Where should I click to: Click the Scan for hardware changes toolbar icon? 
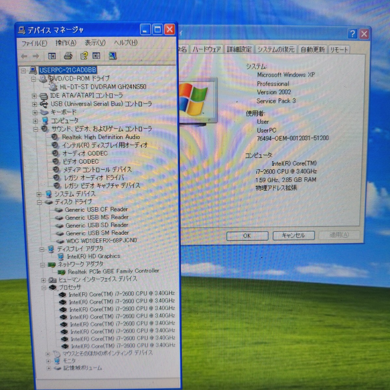point(113,56)
